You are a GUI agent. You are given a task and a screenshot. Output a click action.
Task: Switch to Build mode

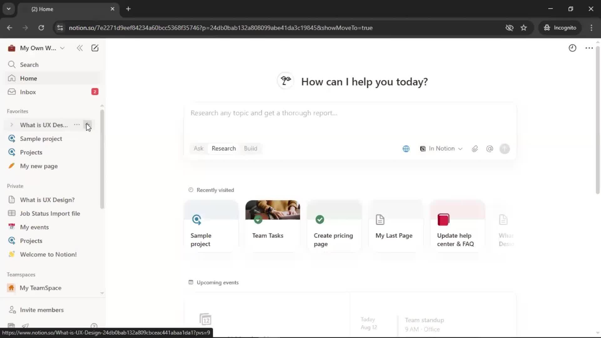[x=250, y=148]
